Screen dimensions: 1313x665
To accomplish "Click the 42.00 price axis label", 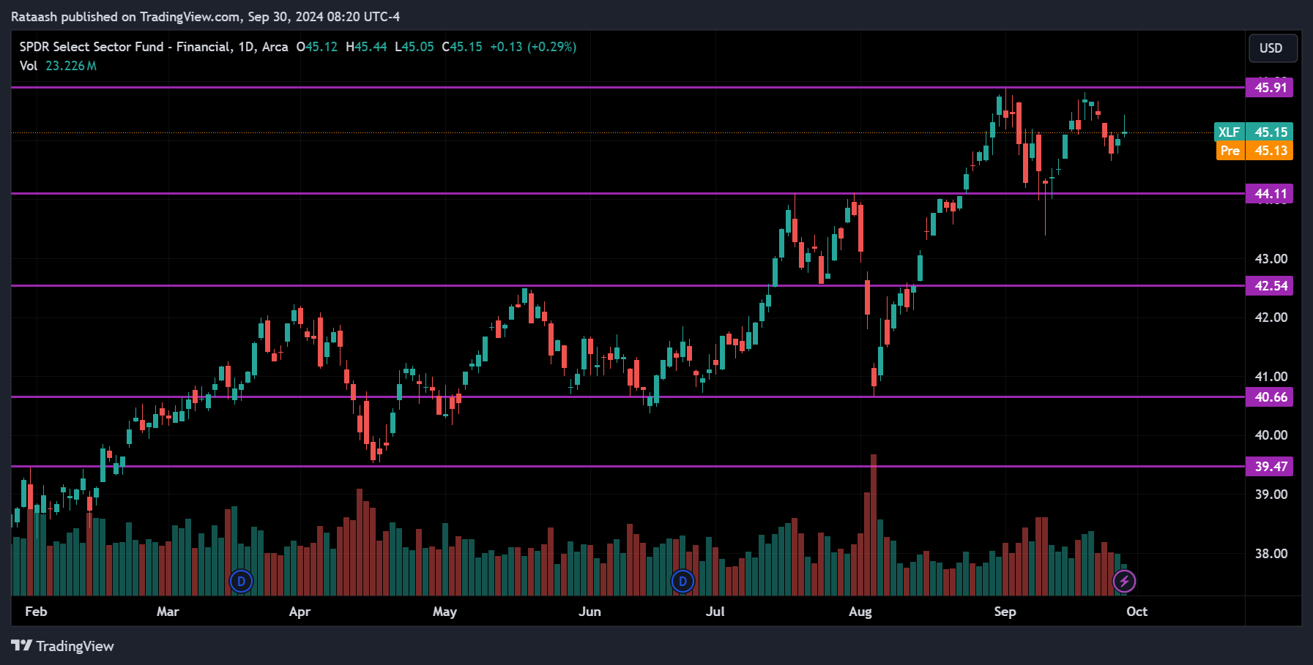I will (1271, 318).
